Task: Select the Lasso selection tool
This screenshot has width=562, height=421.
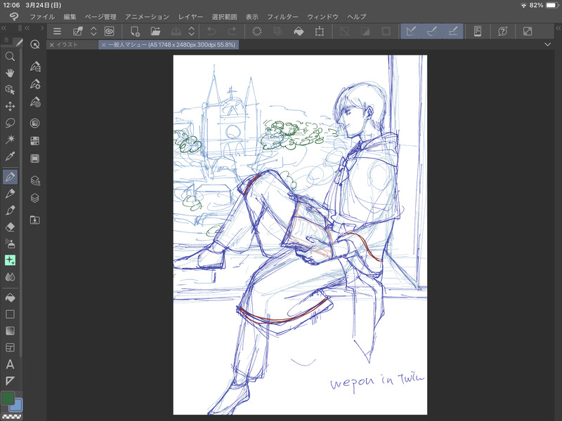Action: 10,123
